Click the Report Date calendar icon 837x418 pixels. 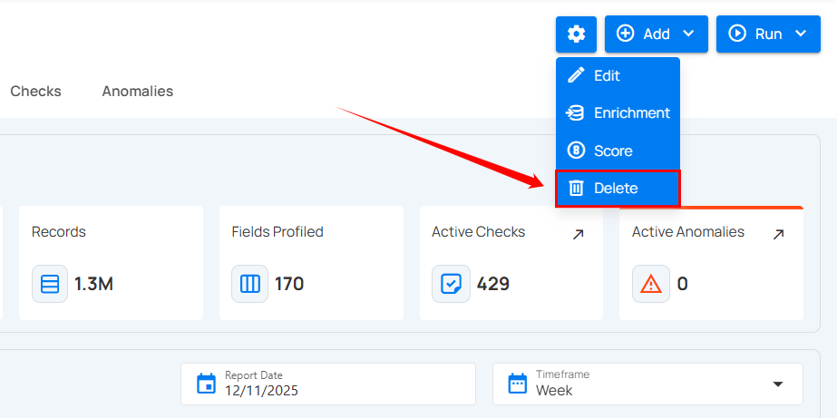[206, 384]
